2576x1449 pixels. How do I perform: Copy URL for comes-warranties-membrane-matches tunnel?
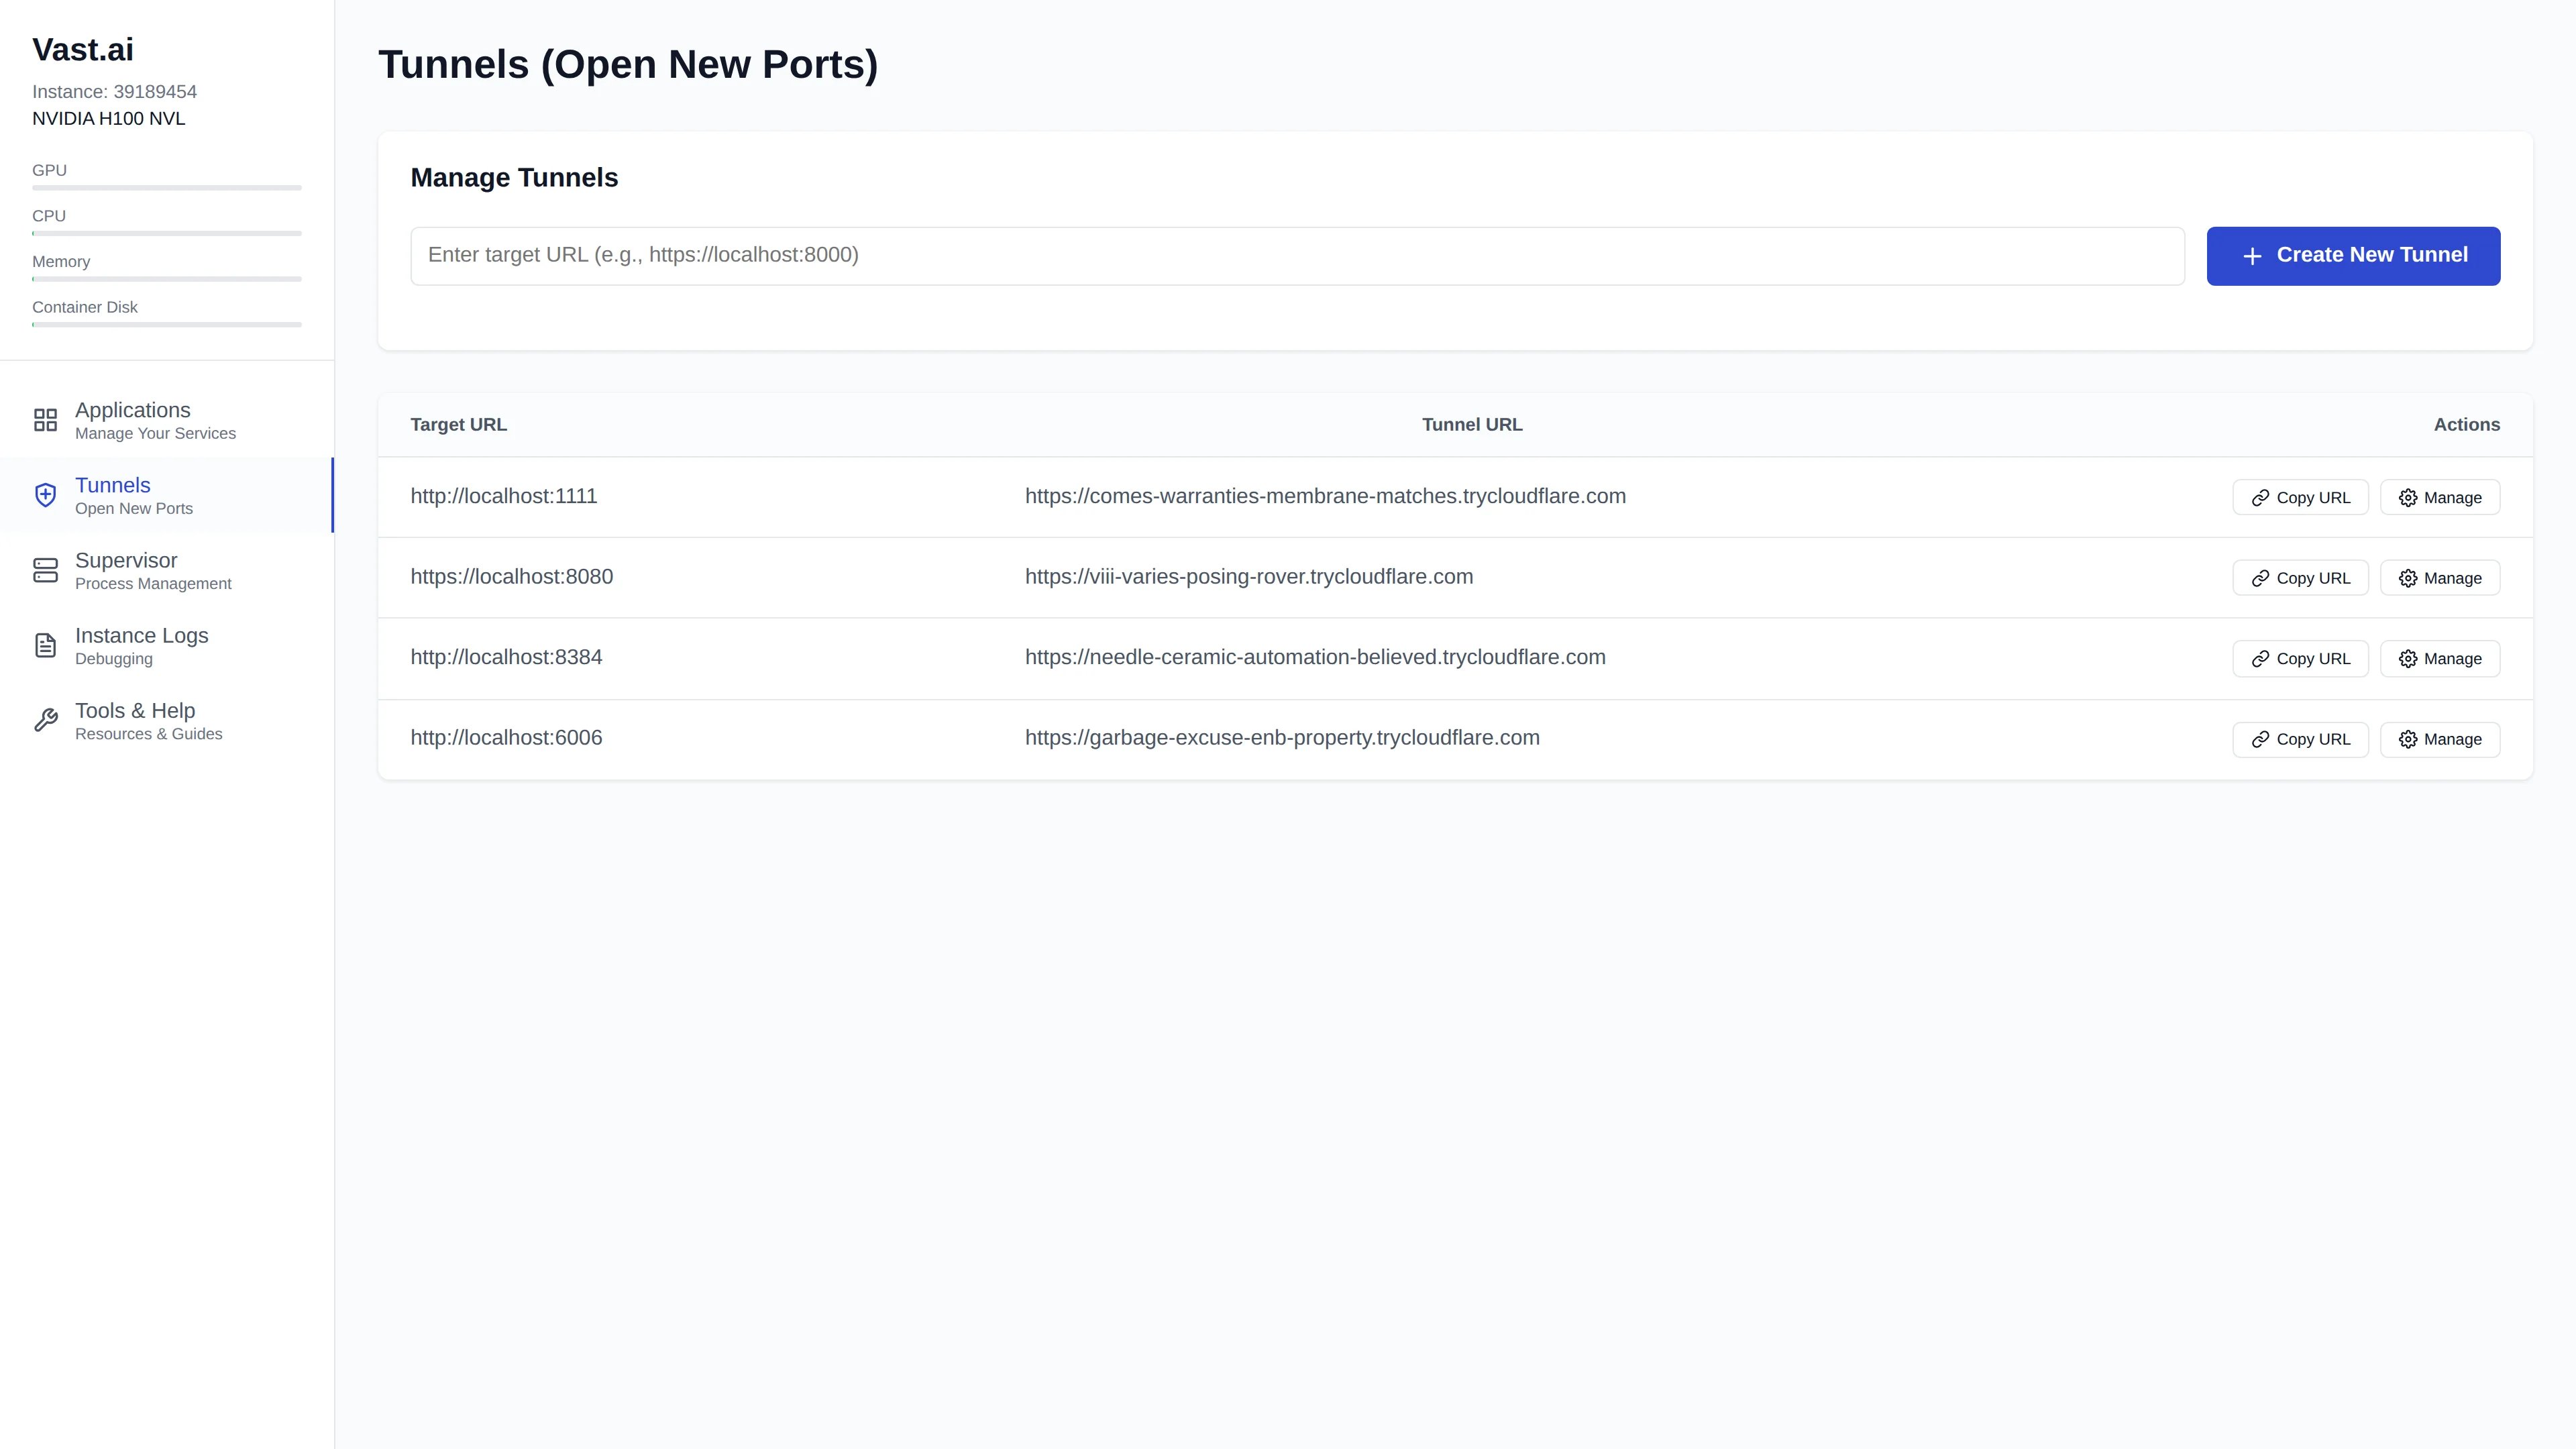click(x=2300, y=498)
